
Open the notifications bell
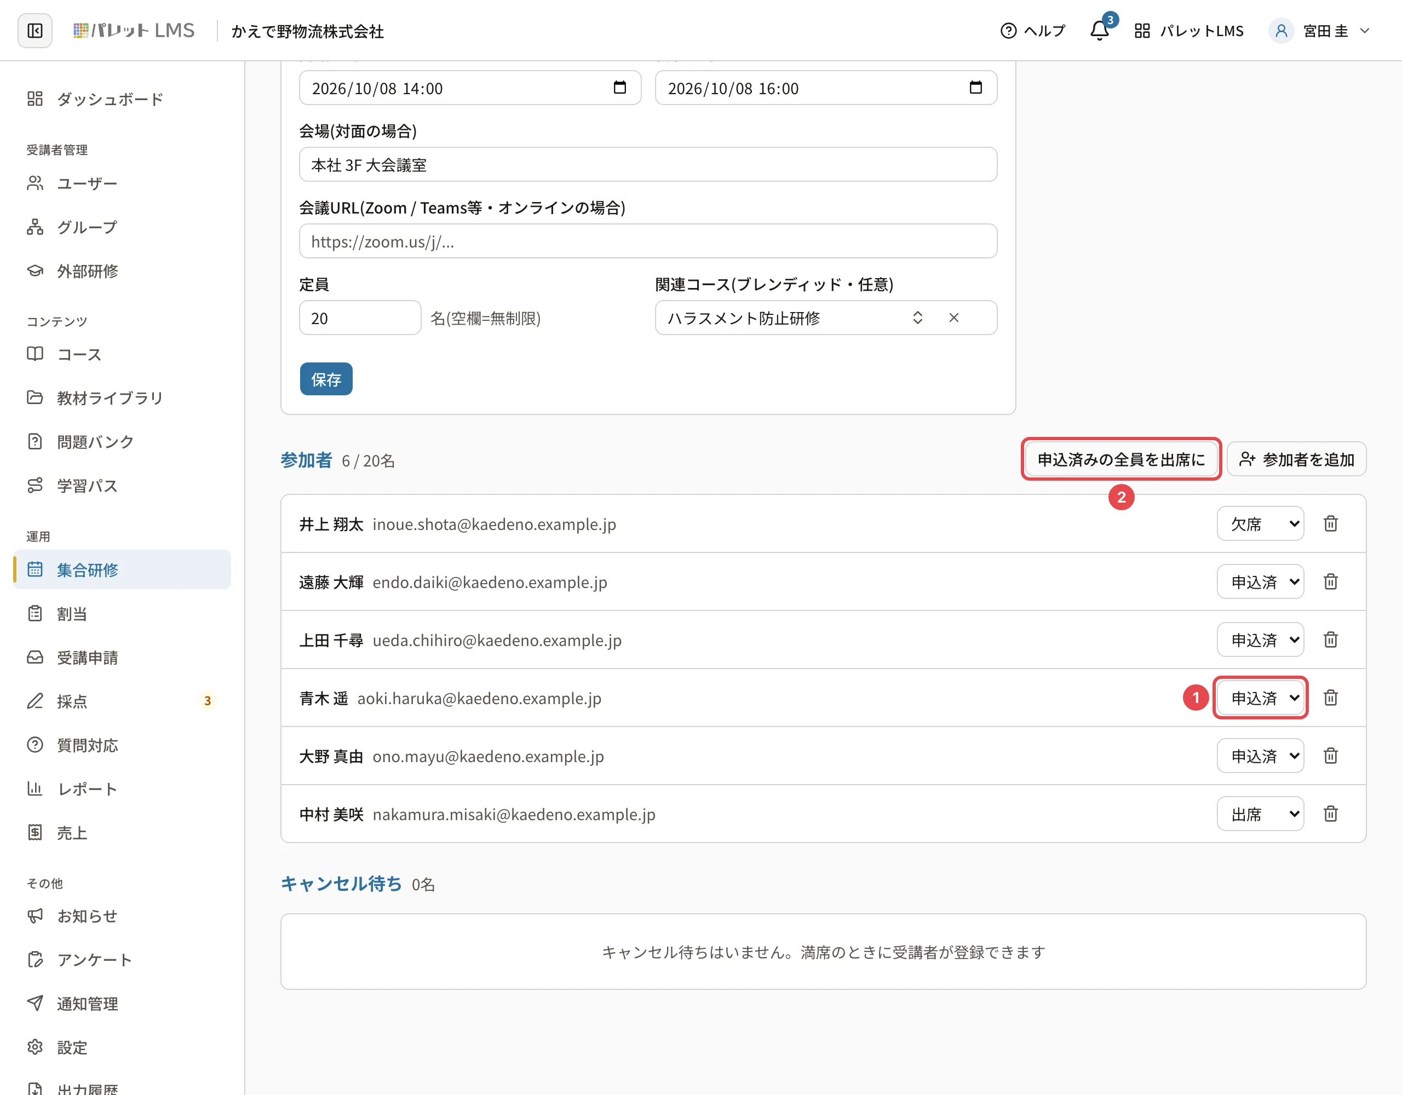pyautogui.click(x=1099, y=30)
